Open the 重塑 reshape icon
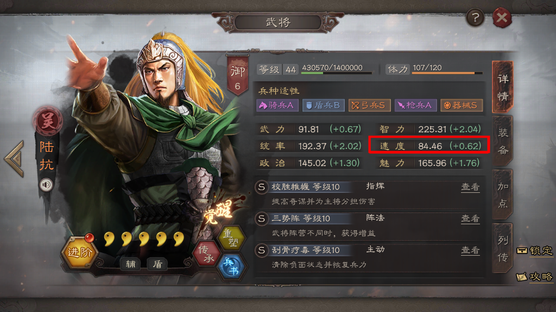This screenshot has width=556, height=312. tap(232, 238)
